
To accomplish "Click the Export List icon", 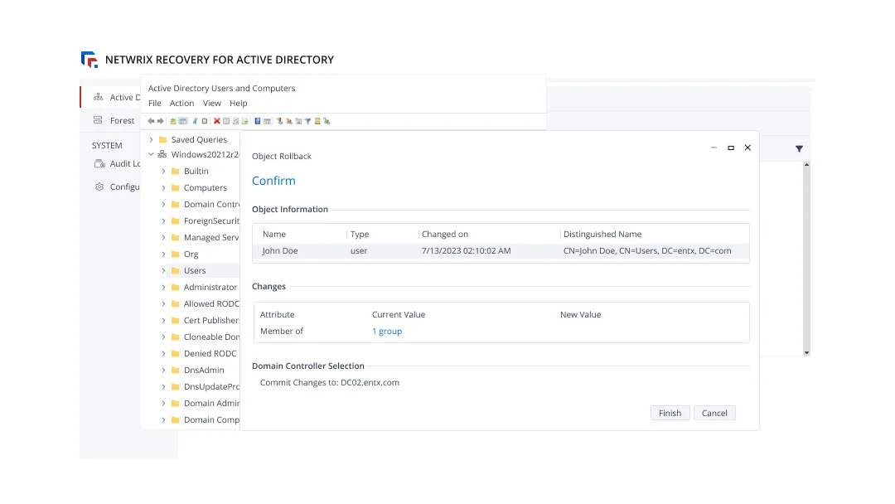I will tap(244, 121).
